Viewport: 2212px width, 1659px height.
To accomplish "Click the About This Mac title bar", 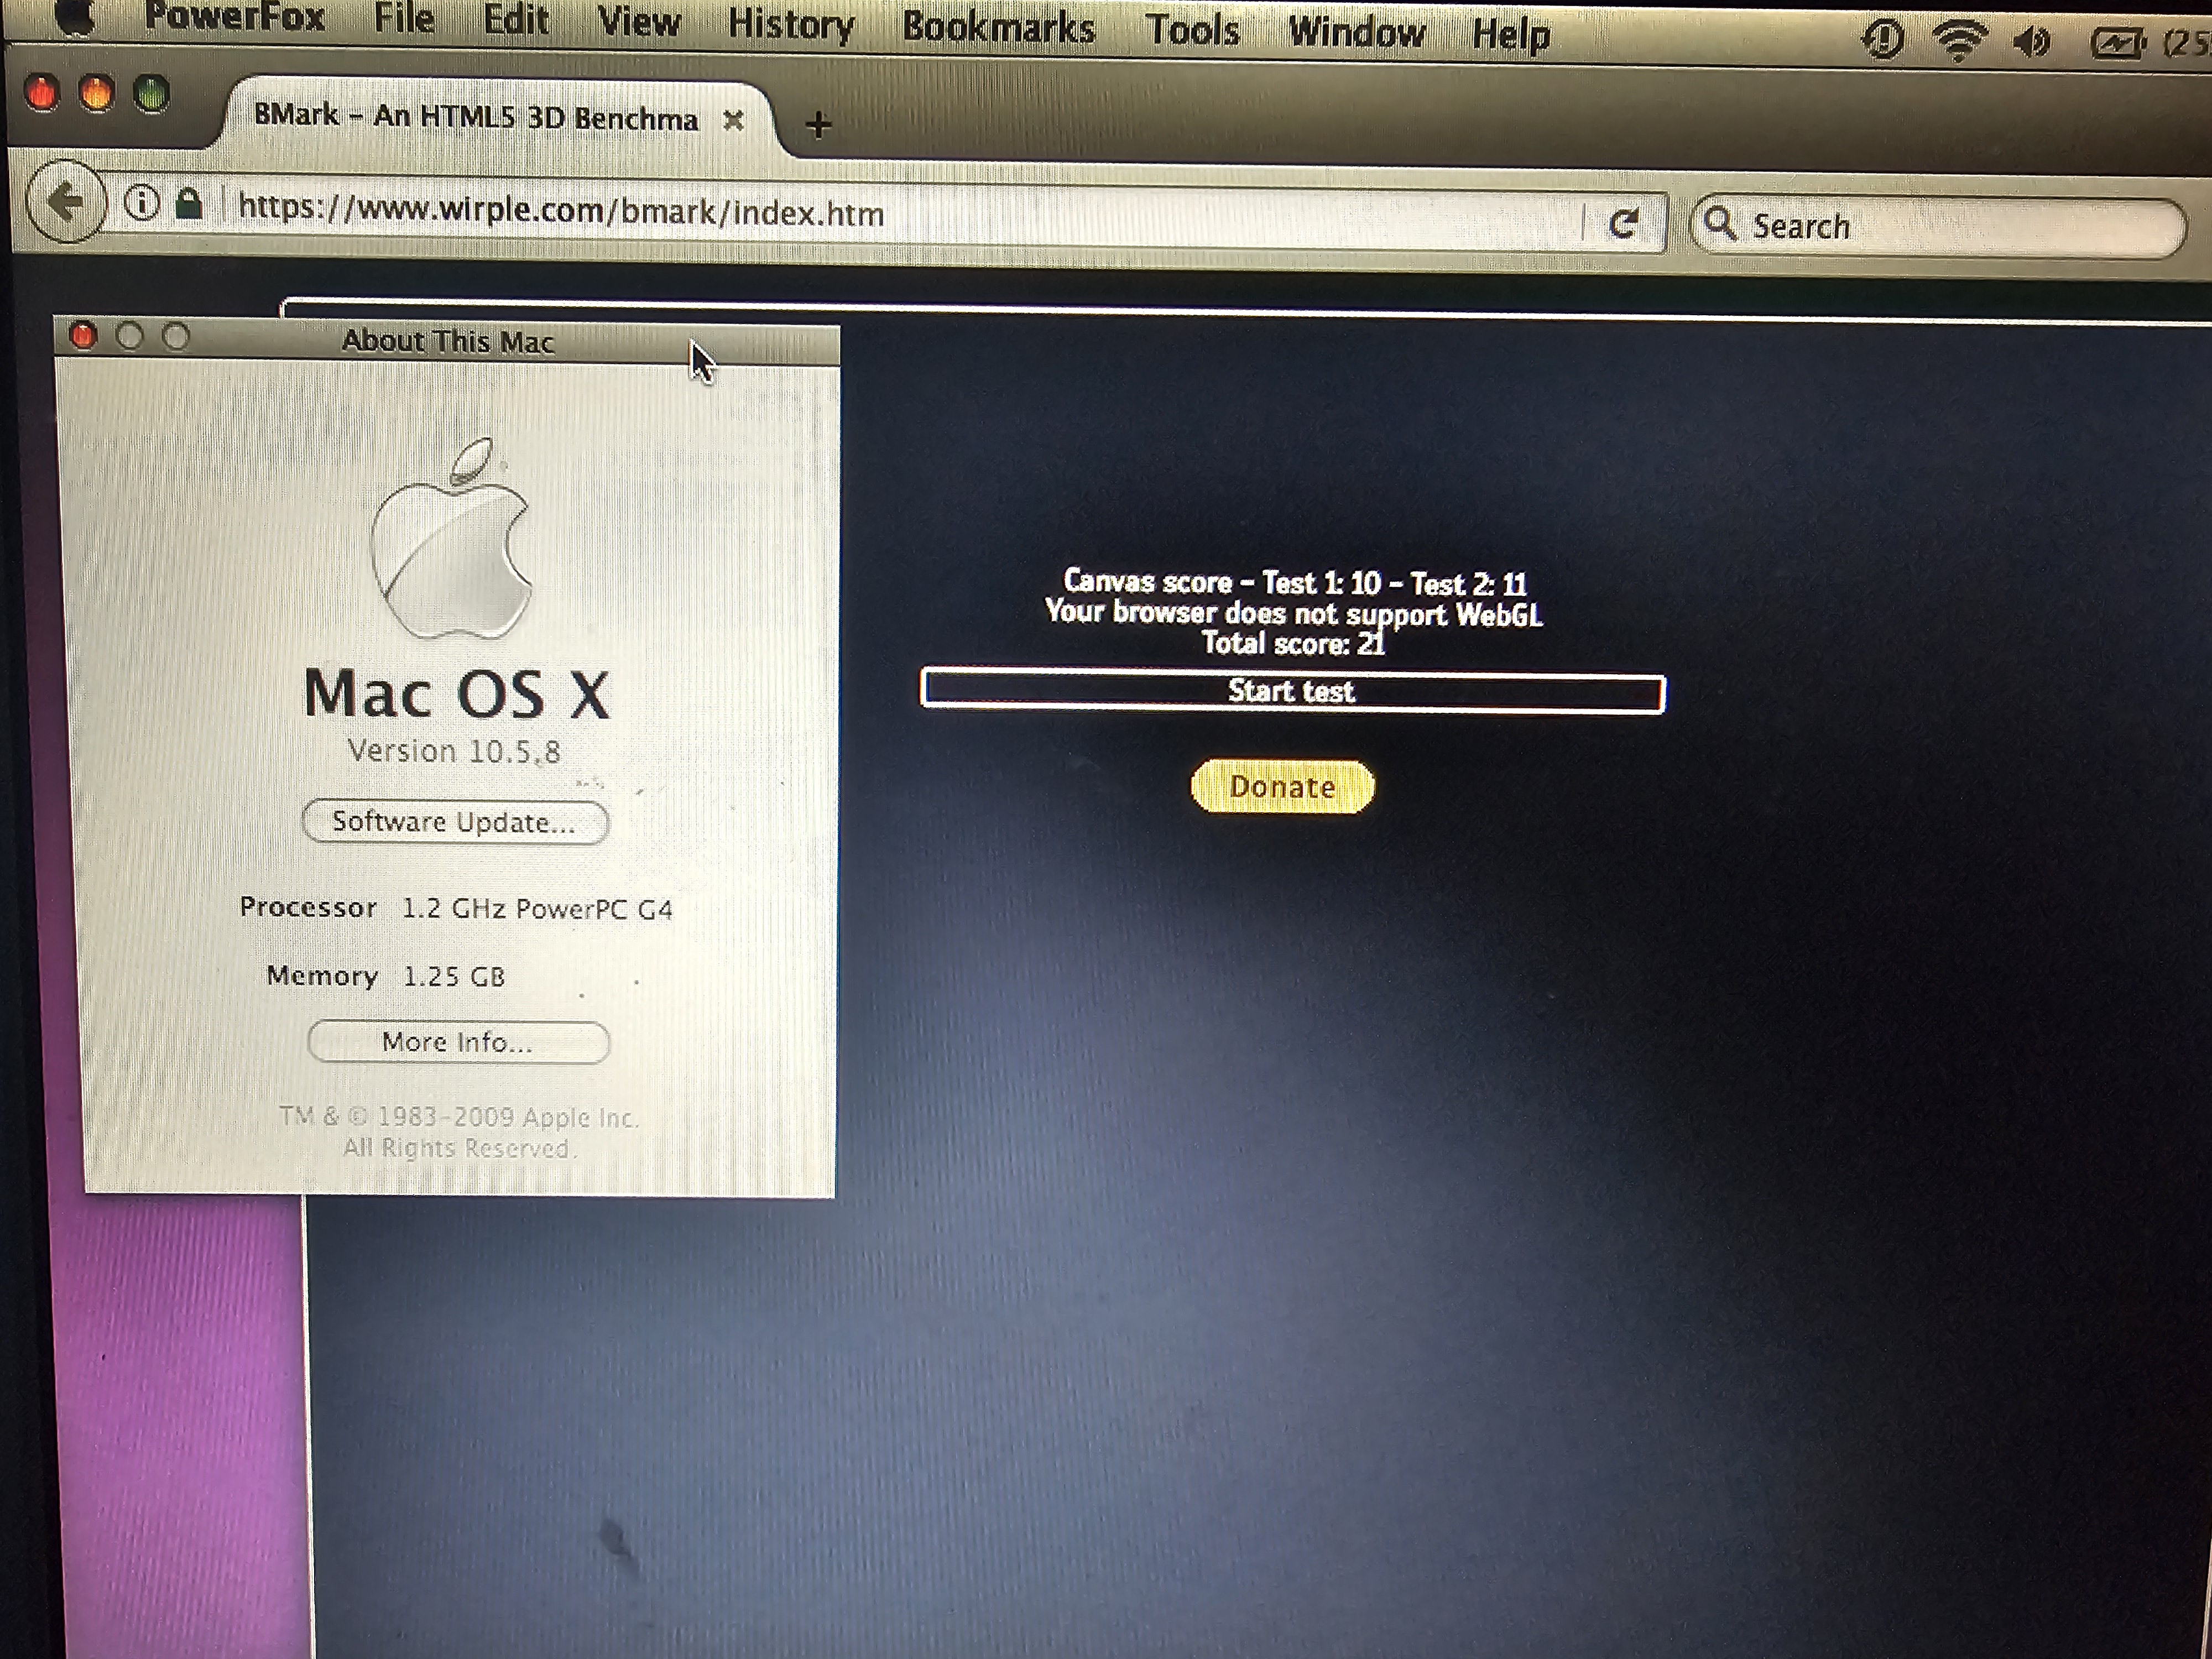I will coord(447,342).
